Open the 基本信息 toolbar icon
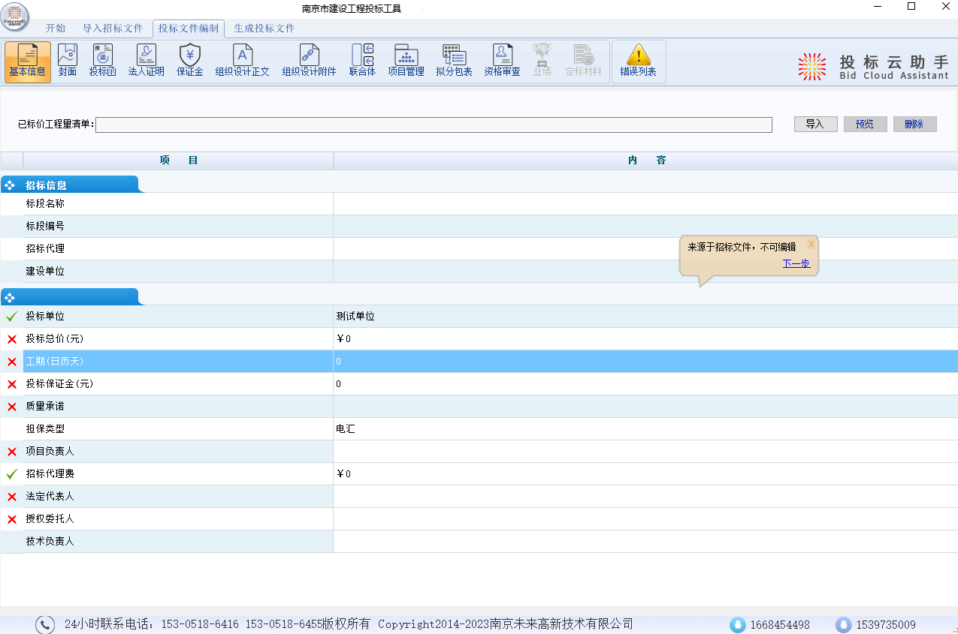Image resolution: width=958 pixels, height=634 pixels. point(28,62)
